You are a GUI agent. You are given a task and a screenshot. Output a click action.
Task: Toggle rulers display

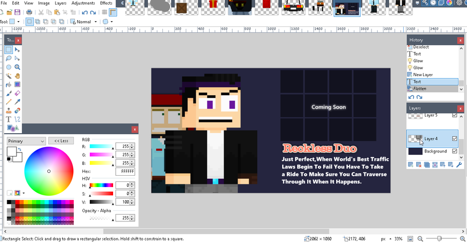coord(113,12)
